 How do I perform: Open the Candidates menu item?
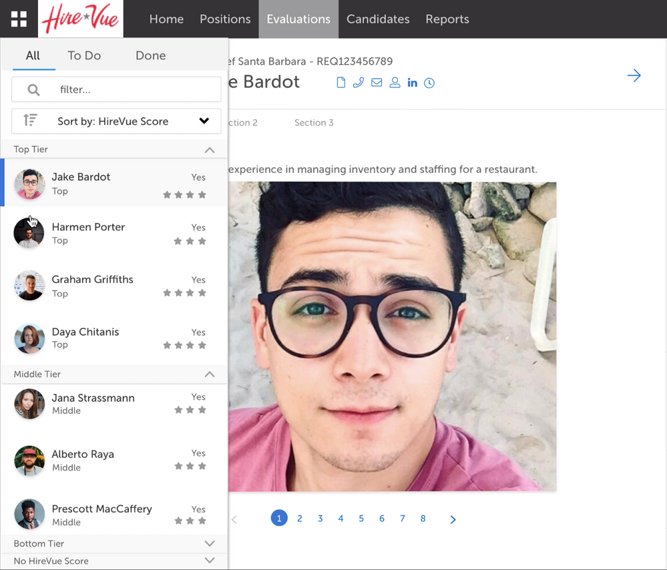pyautogui.click(x=377, y=19)
